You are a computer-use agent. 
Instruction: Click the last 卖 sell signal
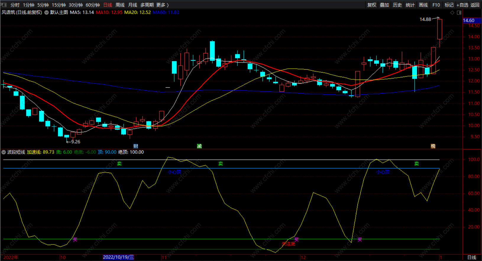click(417, 164)
